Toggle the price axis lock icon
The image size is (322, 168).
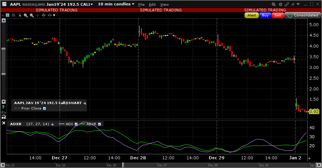point(4,117)
